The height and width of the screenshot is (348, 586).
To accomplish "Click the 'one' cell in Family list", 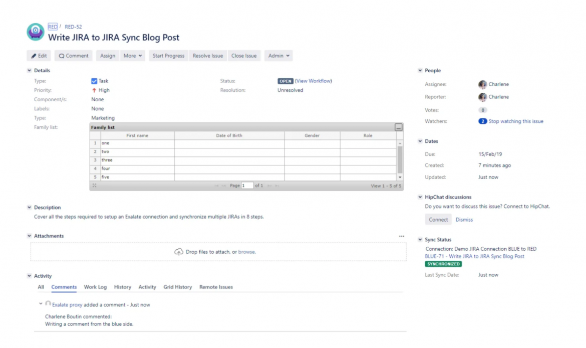I will pyautogui.click(x=137, y=143).
